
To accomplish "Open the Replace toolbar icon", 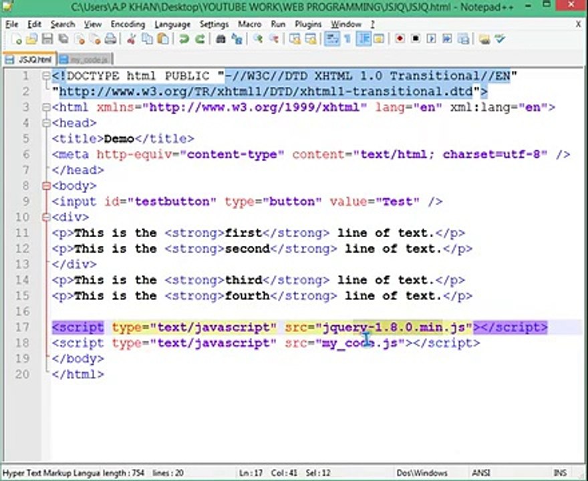I will (x=237, y=39).
